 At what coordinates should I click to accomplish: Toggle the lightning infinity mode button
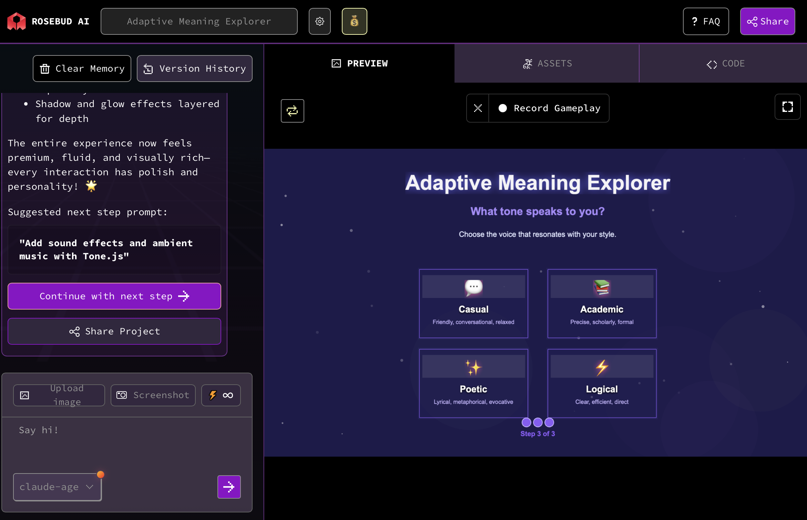[x=221, y=395]
